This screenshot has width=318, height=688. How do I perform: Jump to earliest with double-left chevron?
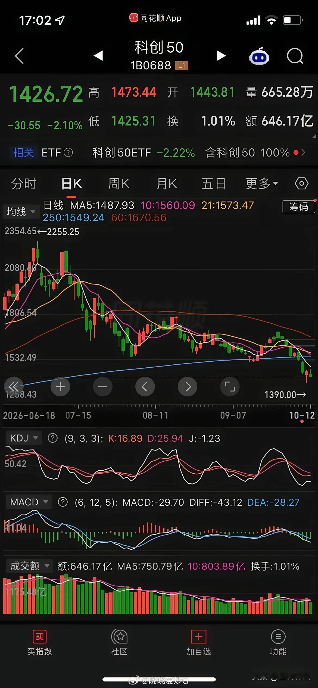coord(14,386)
